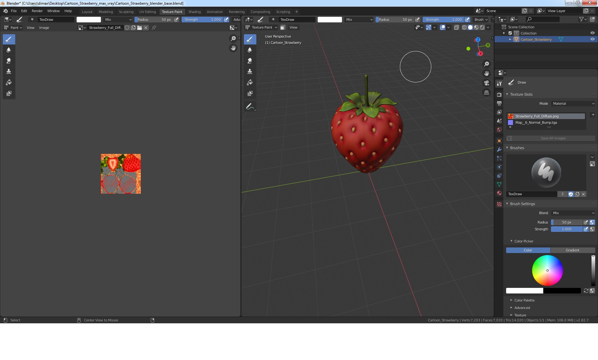The height and width of the screenshot is (360, 598).
Task: Open the Material properties tab
Action: coord(499,193)
